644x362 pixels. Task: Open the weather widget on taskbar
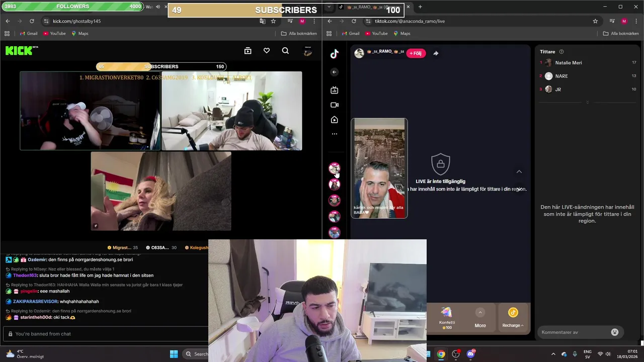[25, 354]
